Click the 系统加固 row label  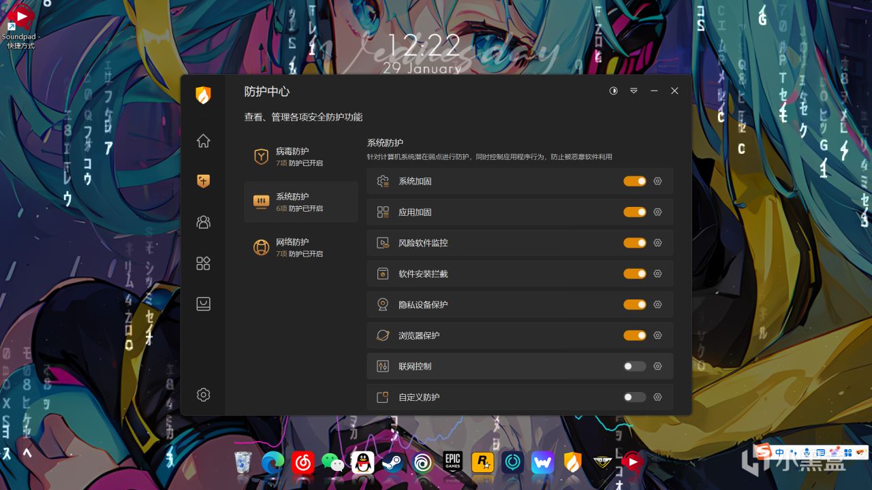pos(415,181)
